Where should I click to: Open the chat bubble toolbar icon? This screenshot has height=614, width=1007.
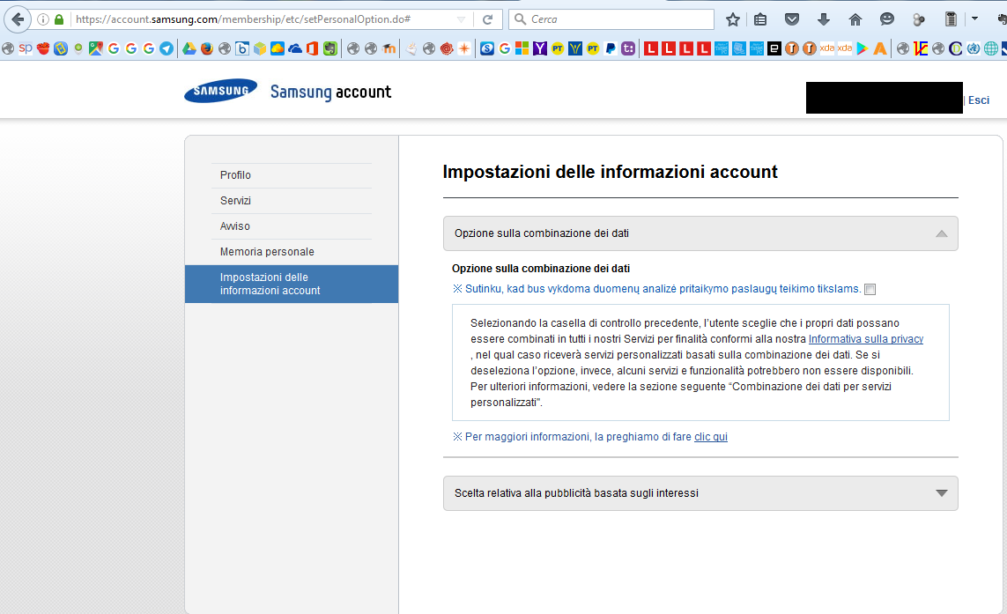tap(887, 19)
